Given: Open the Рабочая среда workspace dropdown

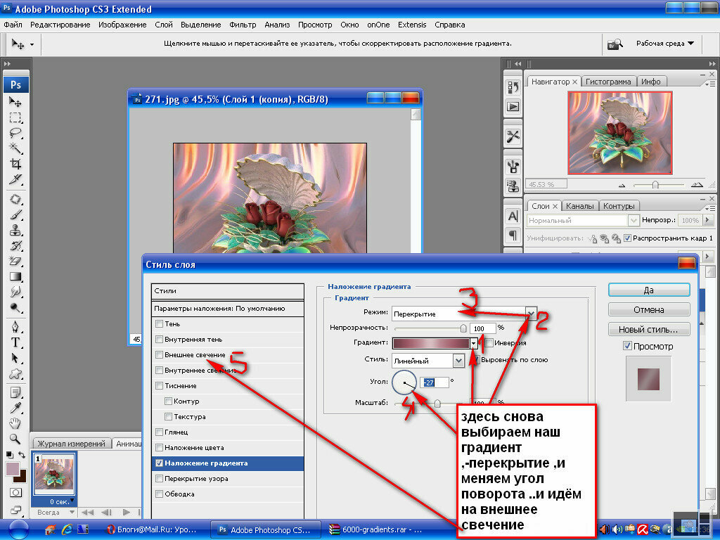Looking at the screenshot, I should (665, 43).
